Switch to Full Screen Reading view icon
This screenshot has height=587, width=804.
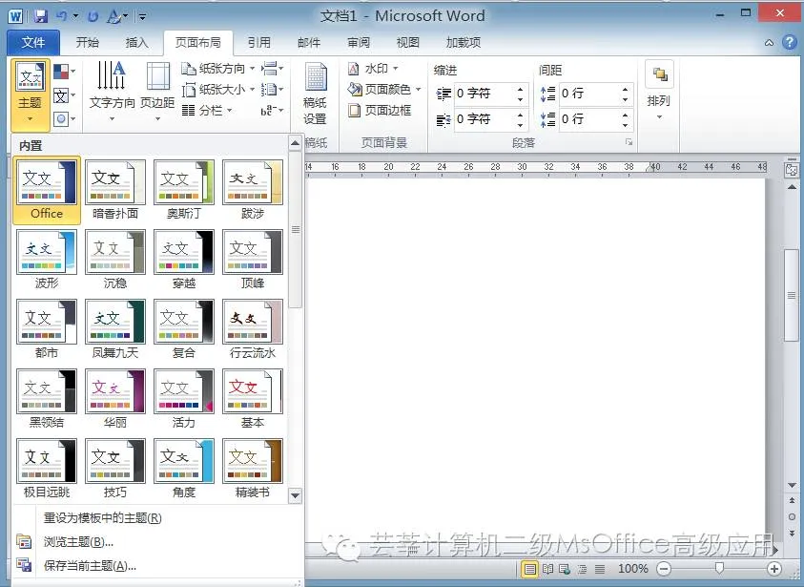point(547,569)
